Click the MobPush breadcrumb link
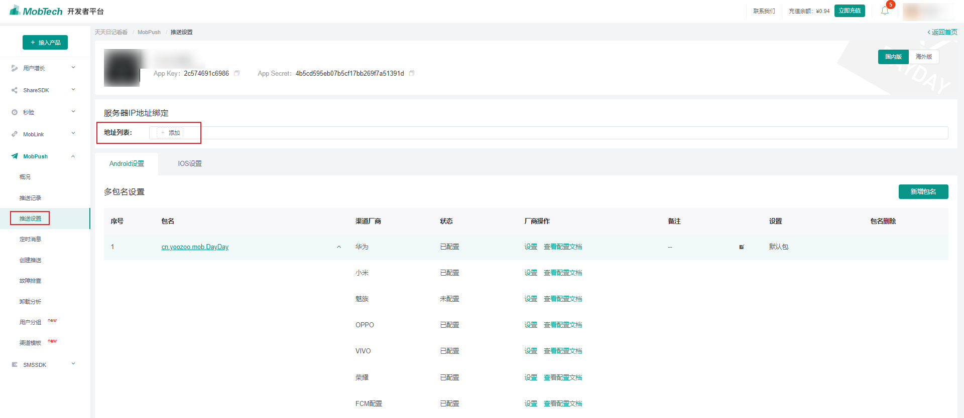This screenshot has height=418, width=964. point(149,32)
